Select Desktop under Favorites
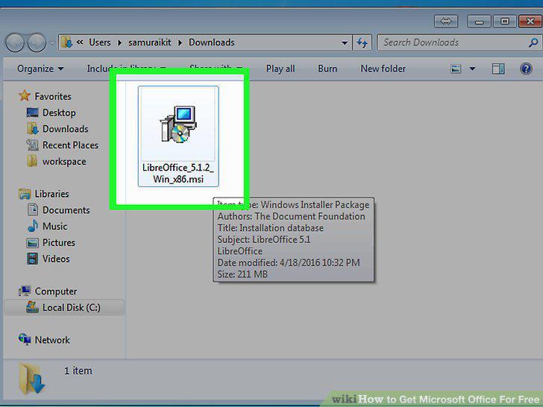 (59, 113)
